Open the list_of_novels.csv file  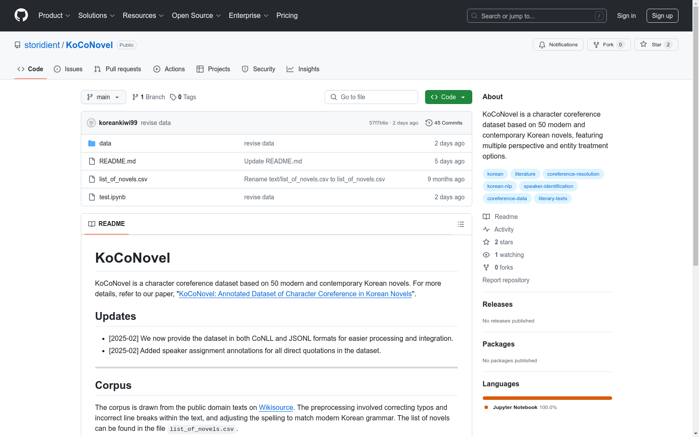[x=123, y=179]
